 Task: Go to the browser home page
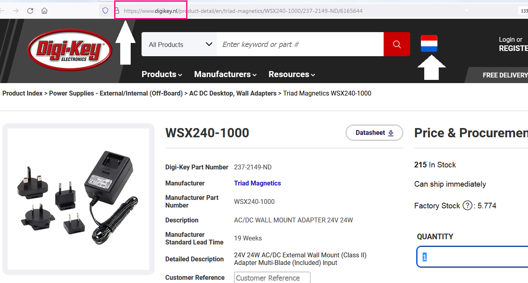point(45,11)
